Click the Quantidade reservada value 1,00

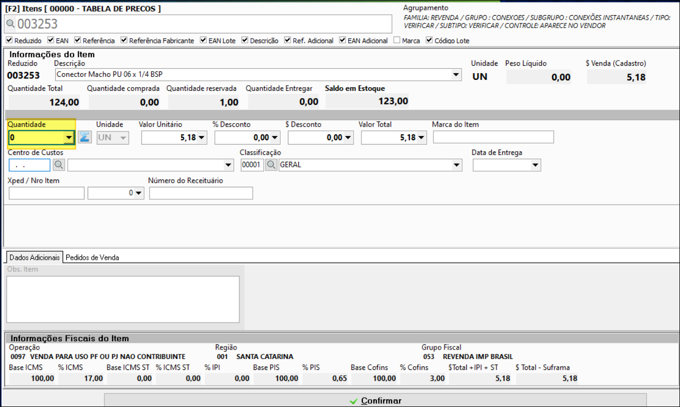[x=229, y=102]
